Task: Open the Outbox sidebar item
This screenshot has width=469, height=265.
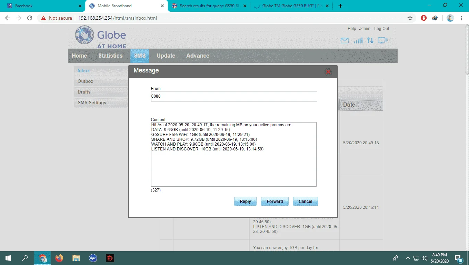Action: pyautogui.click(x=101, y=81)
